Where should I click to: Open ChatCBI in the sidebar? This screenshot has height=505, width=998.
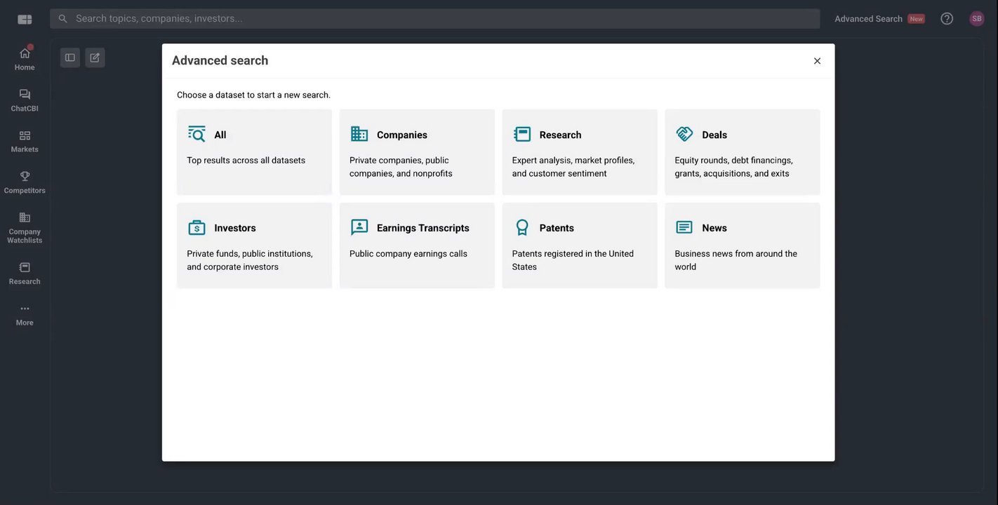(x=25, y=100)
